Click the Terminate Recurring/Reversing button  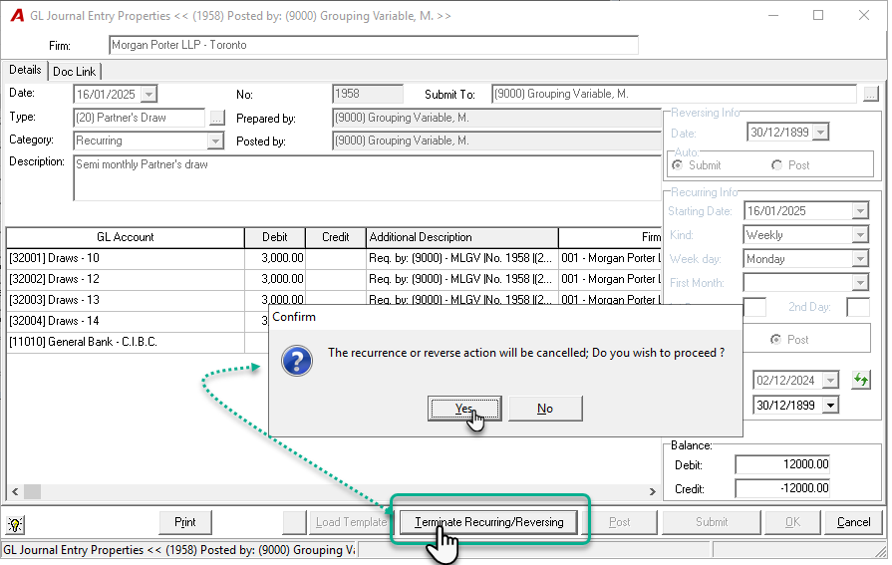(x=488, y=522)
